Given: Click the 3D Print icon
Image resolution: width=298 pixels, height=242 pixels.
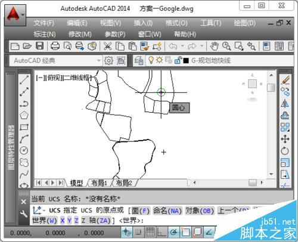Looking at the screenshot, I should [92, 46].
